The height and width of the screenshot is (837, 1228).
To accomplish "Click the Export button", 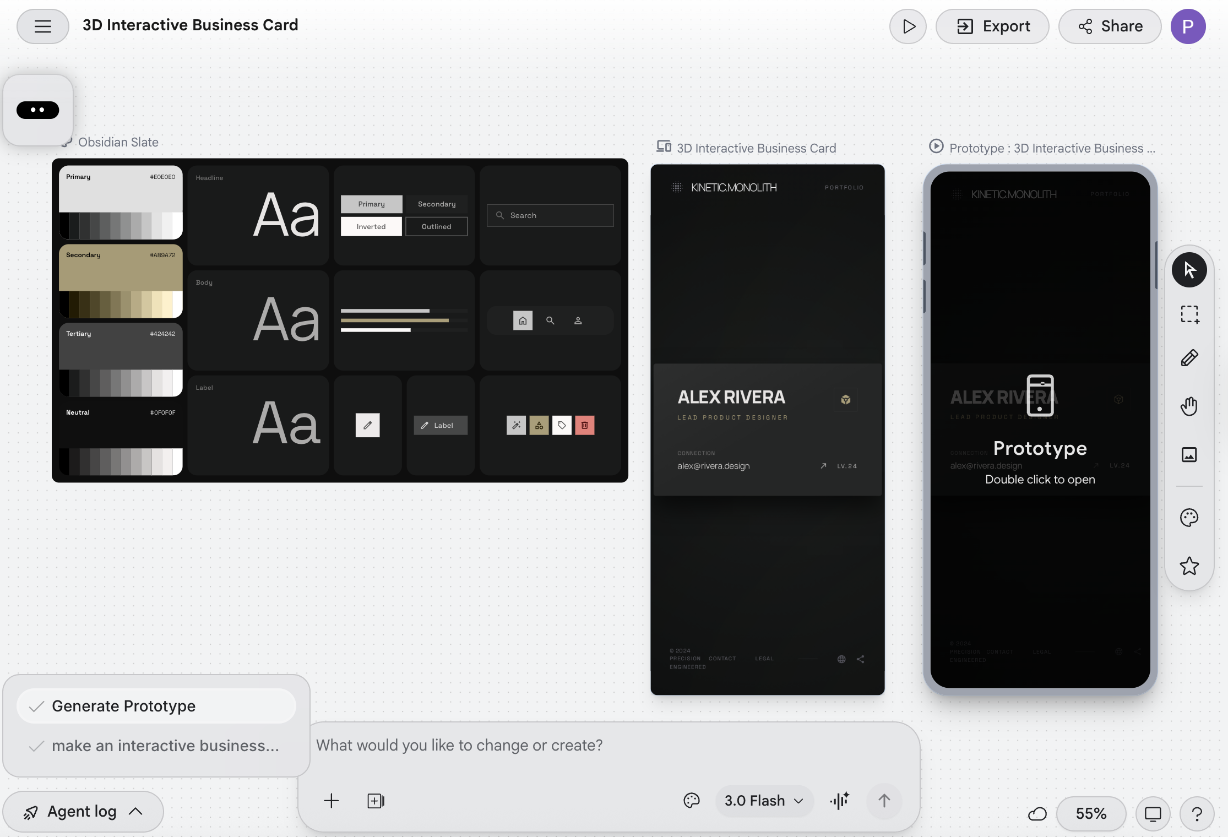I will pyautogui.click(x=992, y=26).
